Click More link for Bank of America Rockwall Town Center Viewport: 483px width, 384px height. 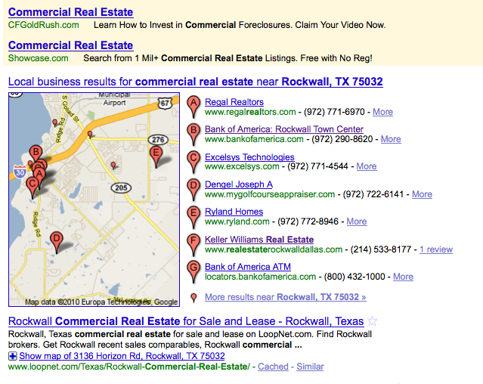(x=391, y=139)
